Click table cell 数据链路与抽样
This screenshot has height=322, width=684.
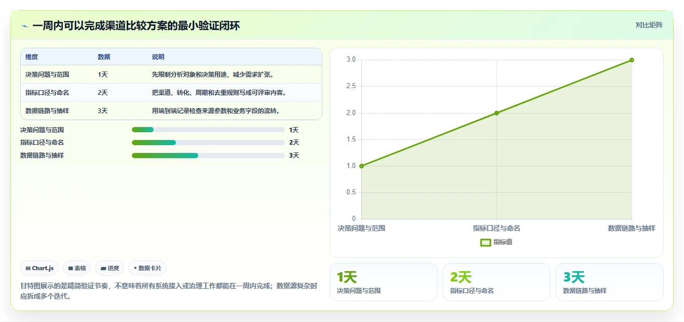pos(47,111)
